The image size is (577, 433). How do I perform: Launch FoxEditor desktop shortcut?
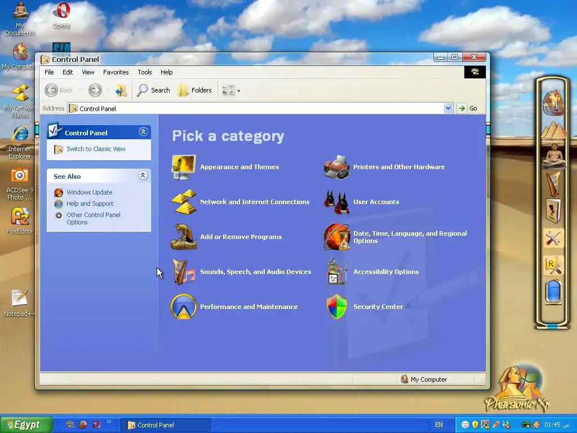click(x=20, y=221)
